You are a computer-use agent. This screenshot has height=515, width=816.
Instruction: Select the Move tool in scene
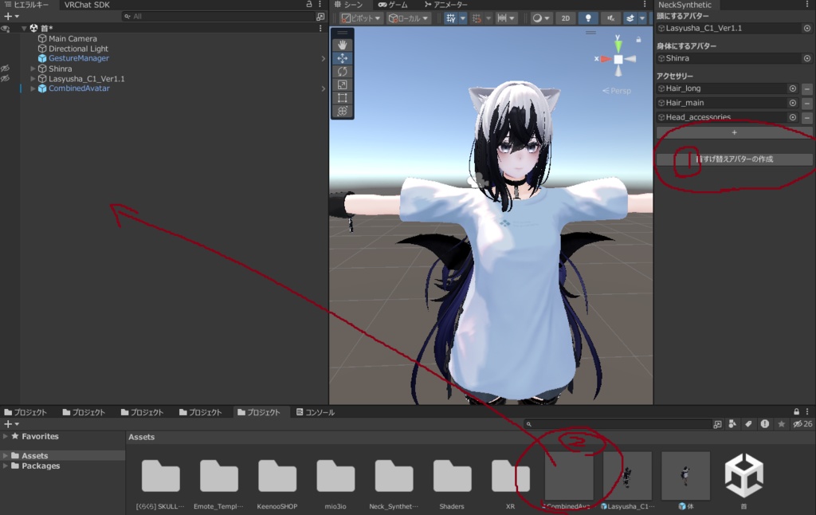pos(342,58)
